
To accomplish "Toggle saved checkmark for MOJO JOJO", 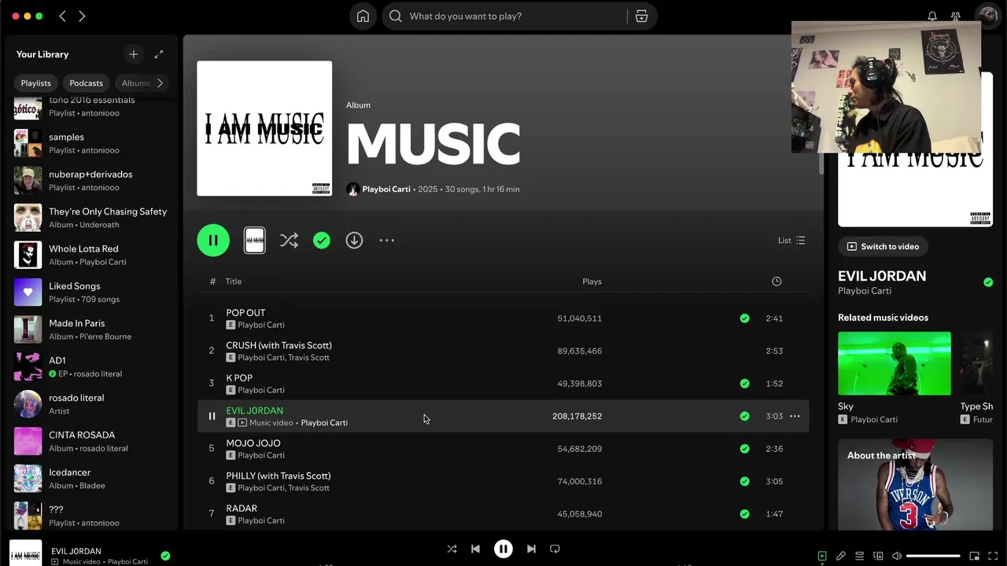I will point(744,449).
